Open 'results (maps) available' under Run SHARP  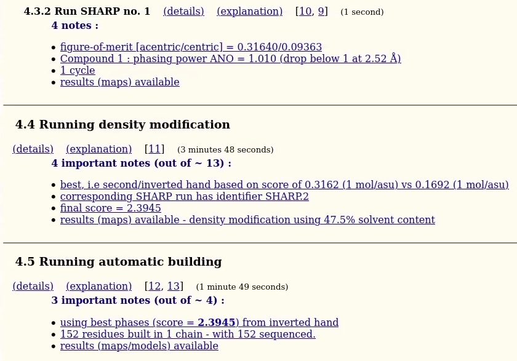[119, 82]
